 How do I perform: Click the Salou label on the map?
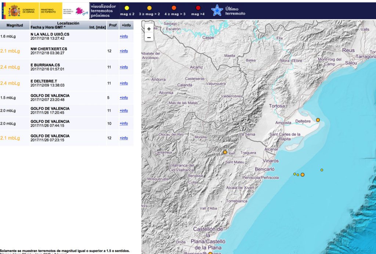click(351, 63)
